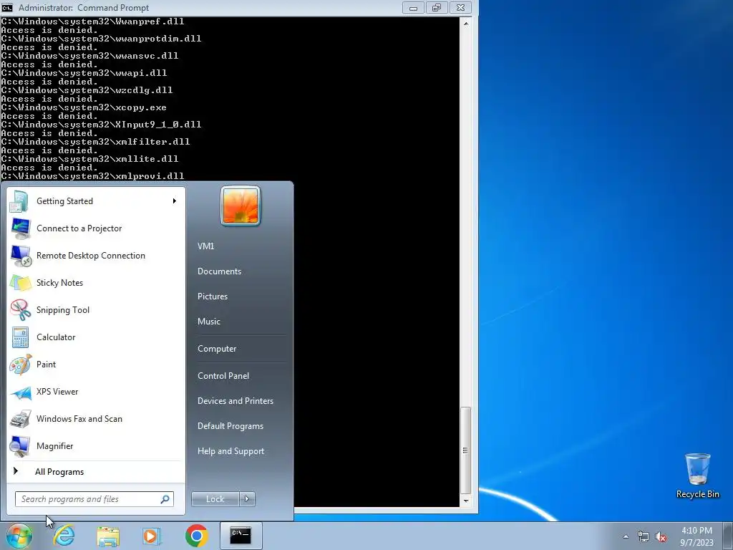This screenshot has height=550, width=733.
Task: Click the Lock button
Action: (x=215, y=499)
